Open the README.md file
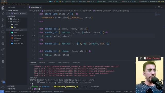Viewport: 165px width, 93px height. (x=18, y=44)
